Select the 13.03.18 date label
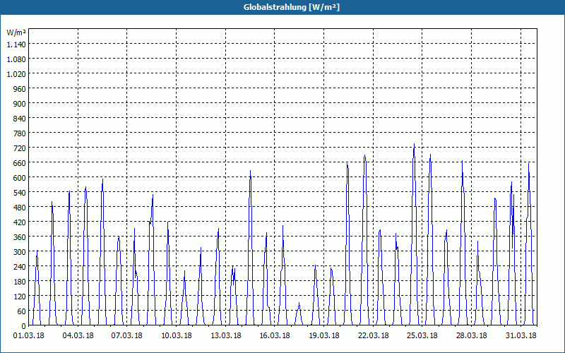The width and height of the screenshot is (565, 353). click(x=225, y=336)
